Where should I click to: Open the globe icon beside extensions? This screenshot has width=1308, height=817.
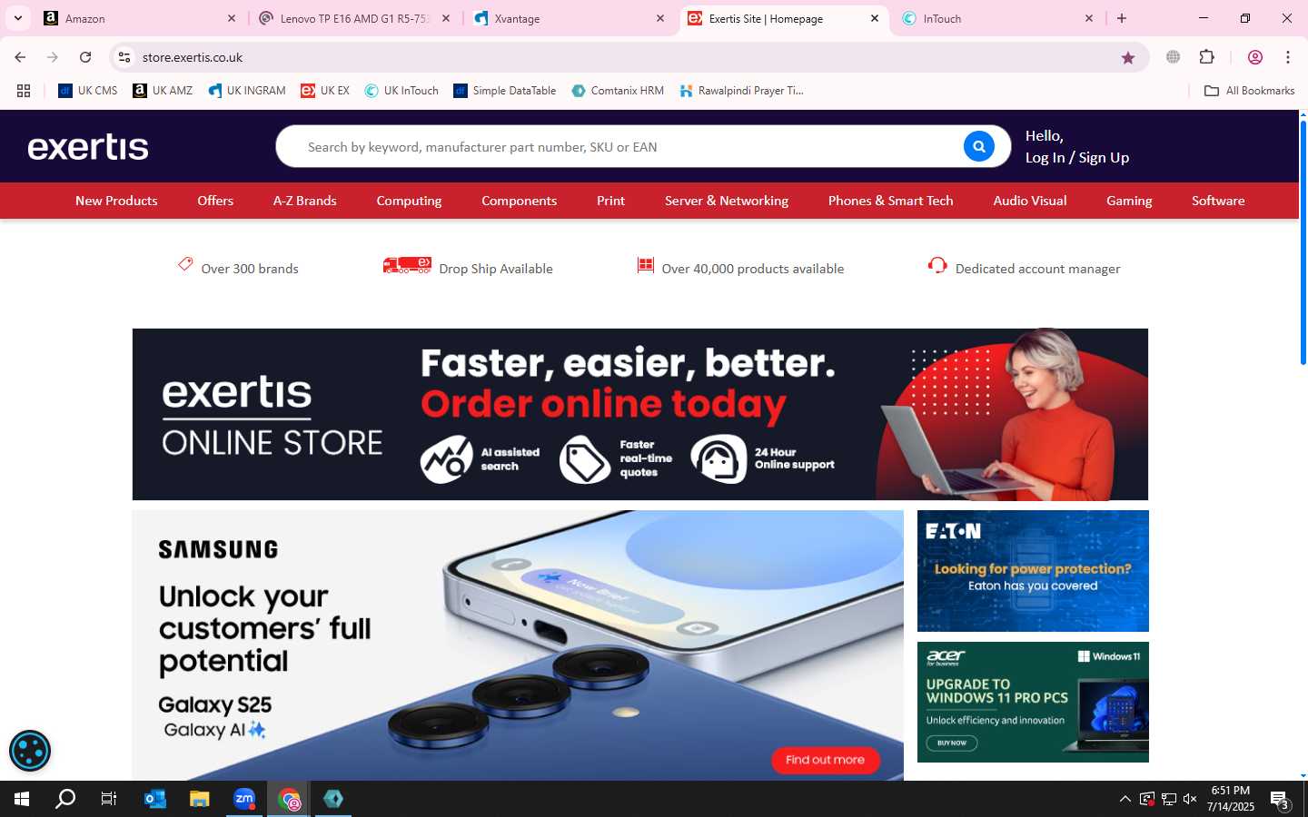1174,57
